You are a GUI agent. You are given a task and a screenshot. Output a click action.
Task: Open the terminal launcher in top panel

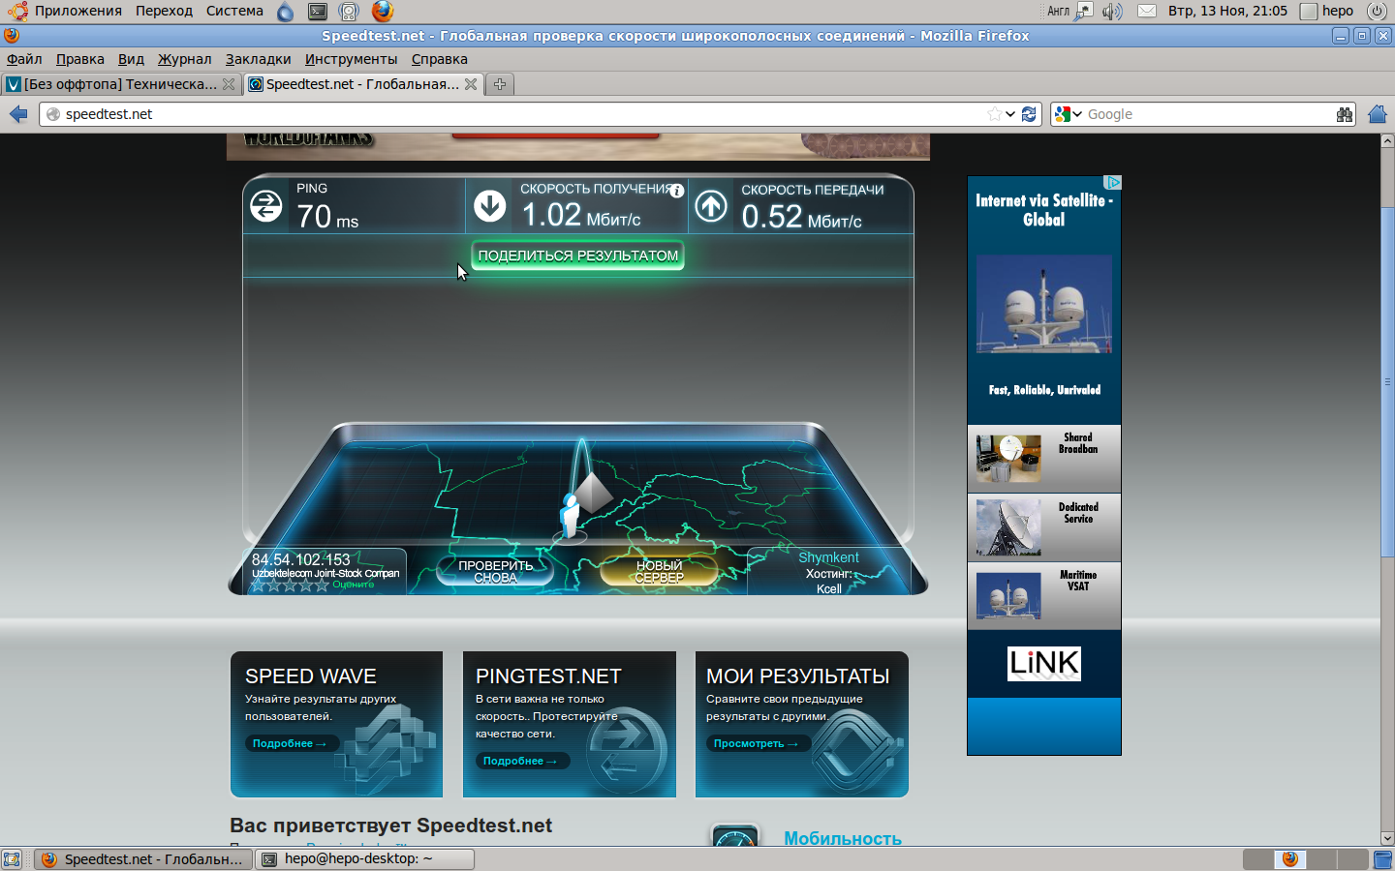click(x=318, y=11)
